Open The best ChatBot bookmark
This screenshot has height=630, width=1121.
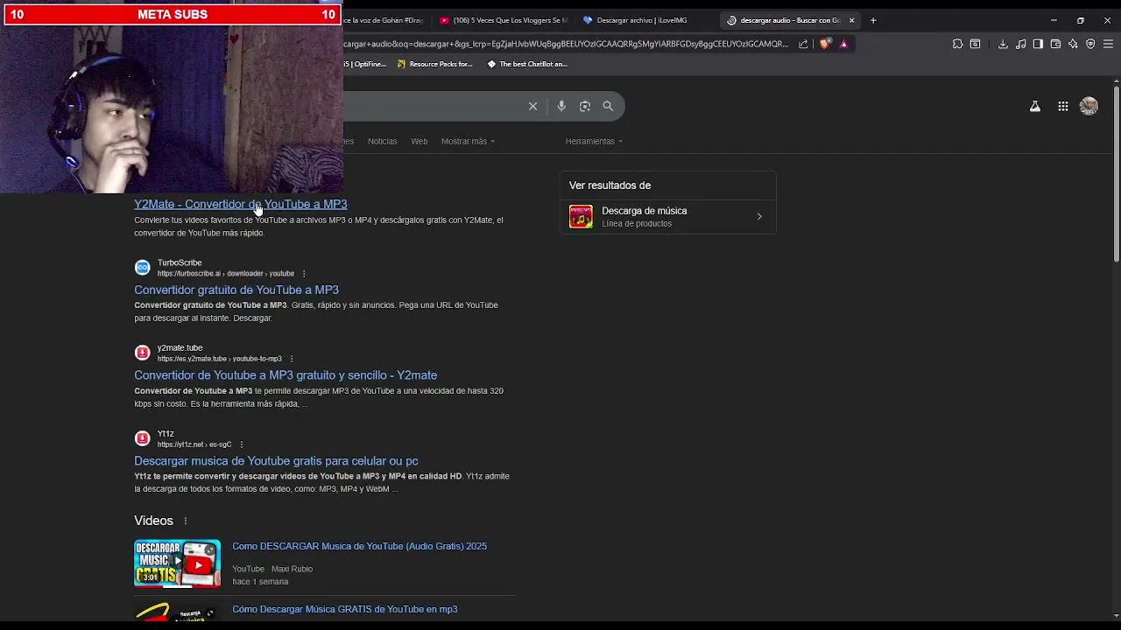tap(527, 64)
